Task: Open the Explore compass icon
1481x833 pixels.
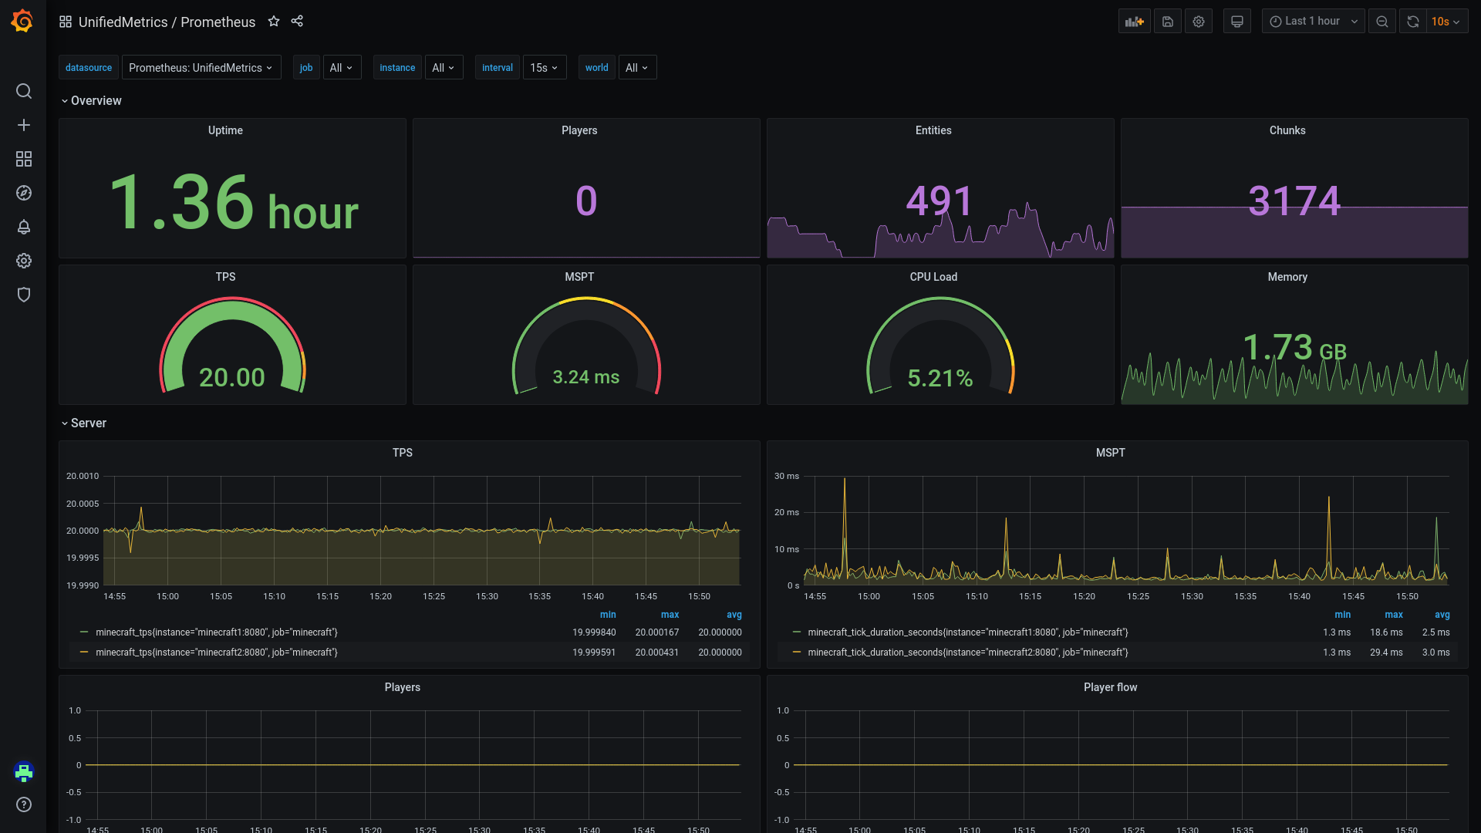Action: coord(24,193)
